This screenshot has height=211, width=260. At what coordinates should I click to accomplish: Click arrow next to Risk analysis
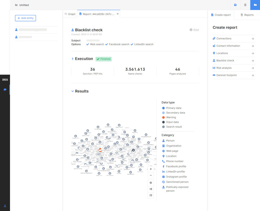point(253,68)
